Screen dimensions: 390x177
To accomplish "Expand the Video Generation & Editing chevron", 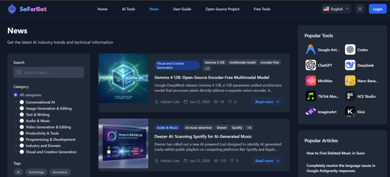I will pos(16,127).
